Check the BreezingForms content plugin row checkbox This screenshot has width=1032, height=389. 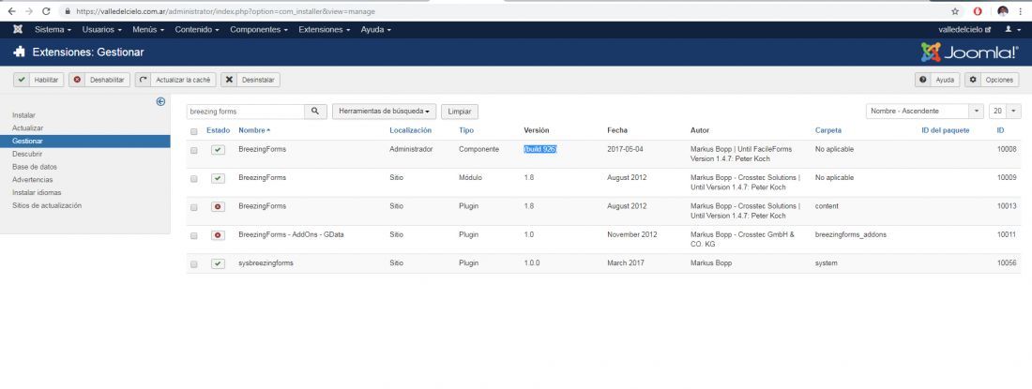[x=193, y=207]
